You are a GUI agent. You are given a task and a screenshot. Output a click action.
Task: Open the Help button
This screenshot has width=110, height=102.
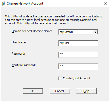point(86,91)
